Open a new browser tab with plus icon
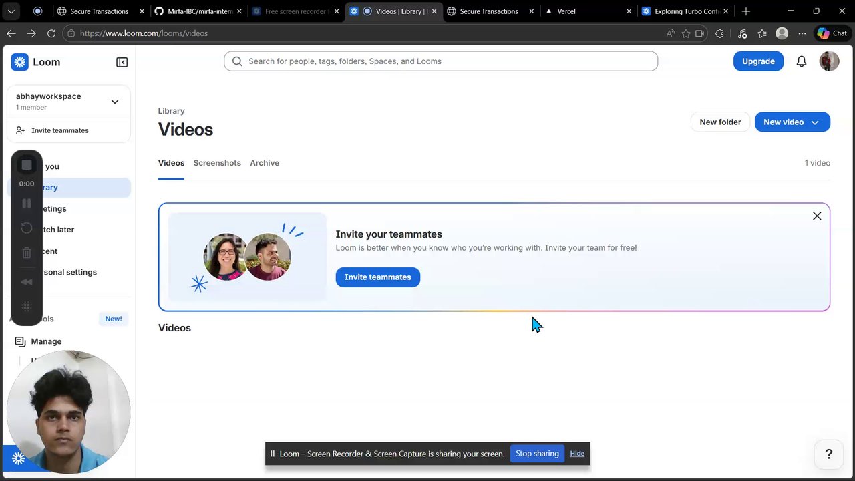The height and width of the screenshot is (481, 855). tap(746, 11)
